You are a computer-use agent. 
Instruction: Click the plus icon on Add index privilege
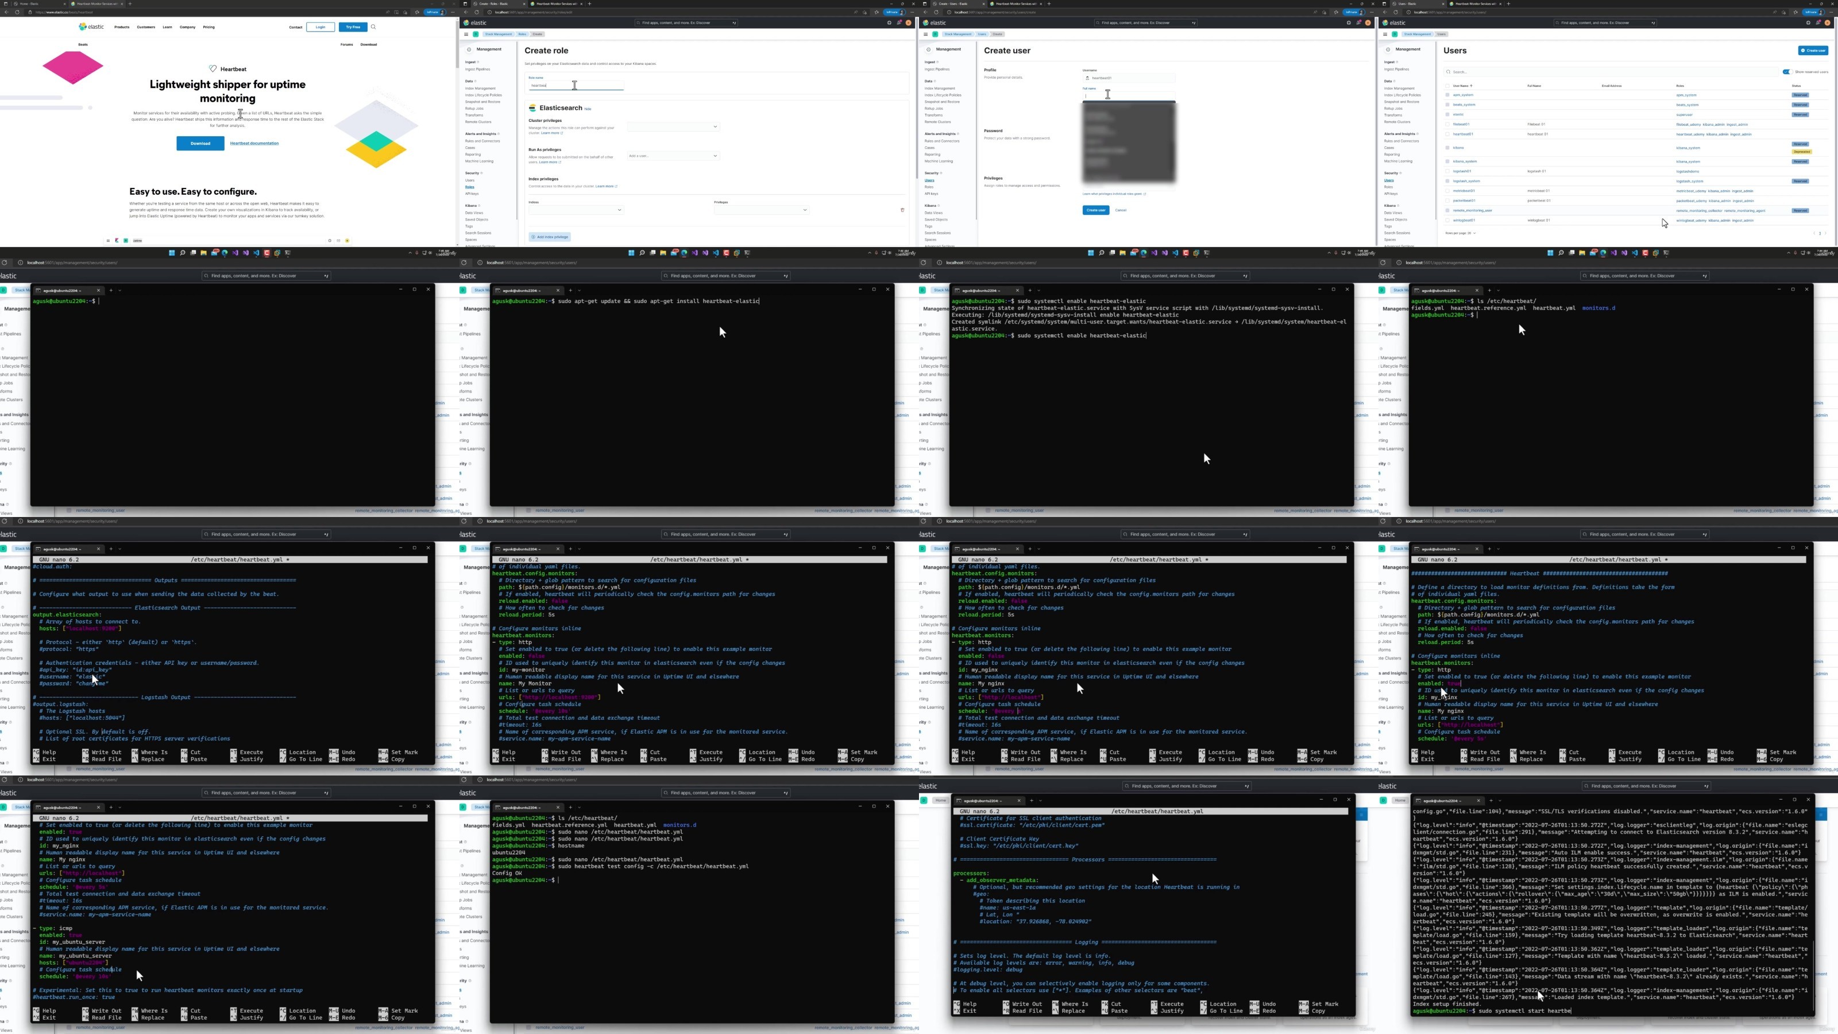pyautogui.click(x=533, y=237)
